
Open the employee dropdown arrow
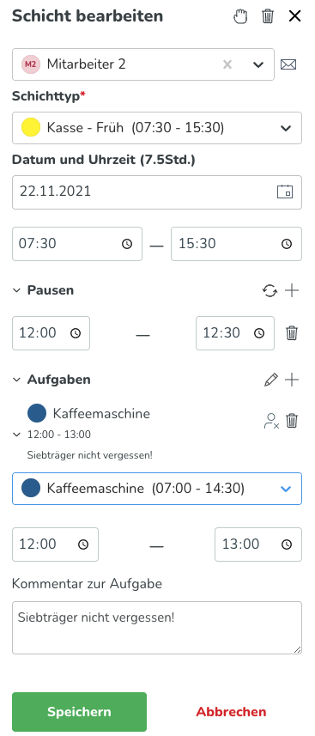pos(258,64)
